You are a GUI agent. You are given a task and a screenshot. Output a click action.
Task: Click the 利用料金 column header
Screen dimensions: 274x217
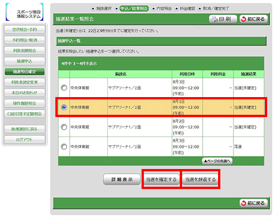[x=218, y=74]
